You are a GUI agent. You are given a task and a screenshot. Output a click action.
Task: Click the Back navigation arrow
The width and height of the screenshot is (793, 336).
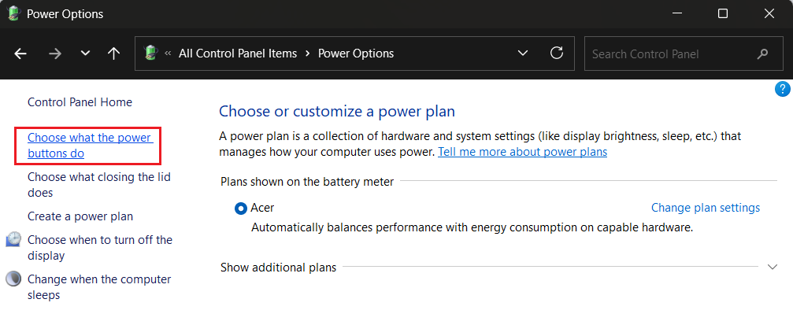(21, 54)
